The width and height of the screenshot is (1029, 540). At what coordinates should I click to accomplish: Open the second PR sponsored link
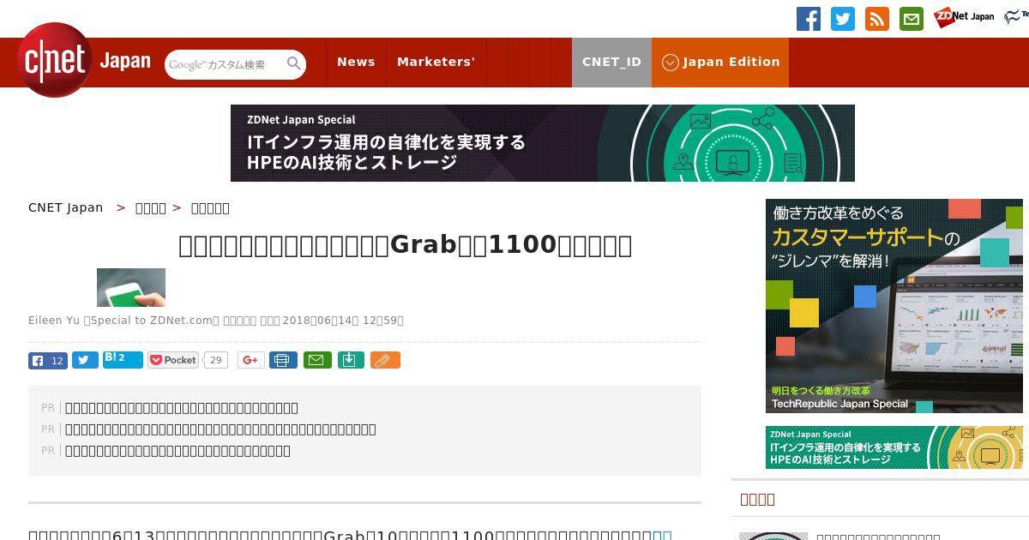pos(220,429)
